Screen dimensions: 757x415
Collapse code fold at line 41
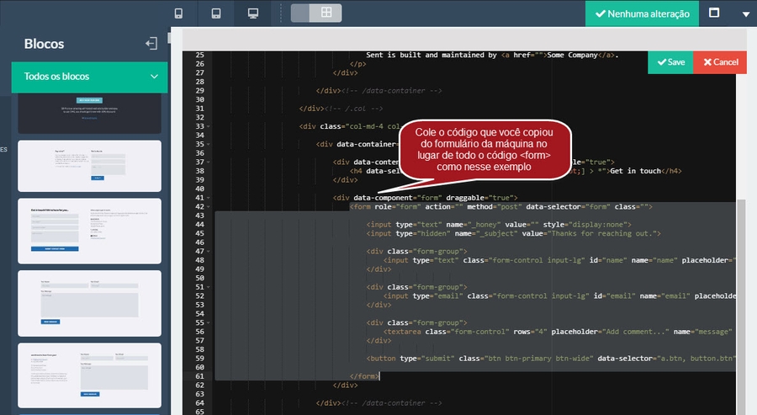point(208,197)
